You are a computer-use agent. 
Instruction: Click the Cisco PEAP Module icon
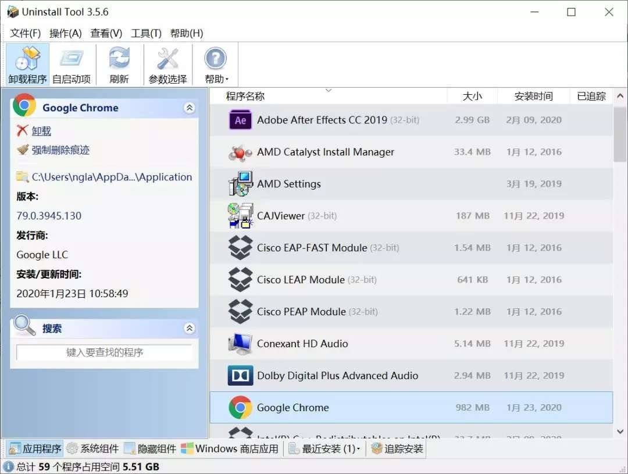coord(240,312)
